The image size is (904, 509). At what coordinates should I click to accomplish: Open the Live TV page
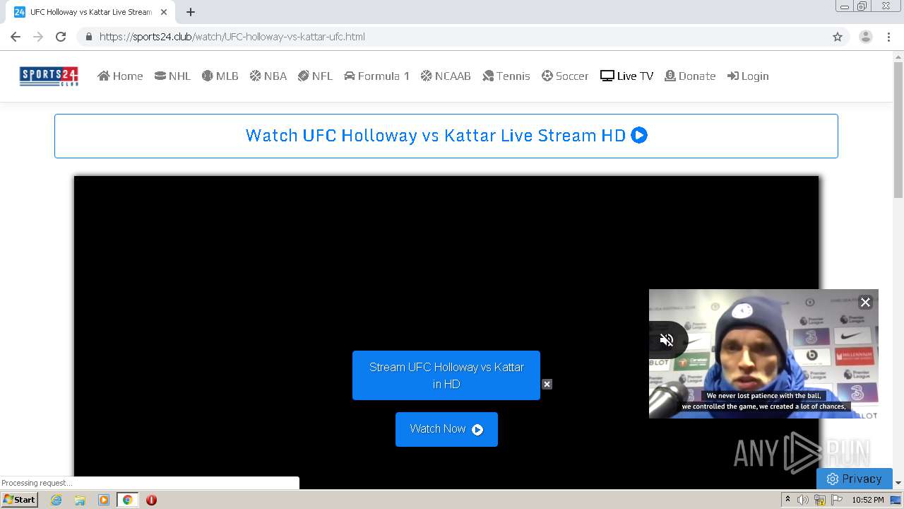pos(626,76)
